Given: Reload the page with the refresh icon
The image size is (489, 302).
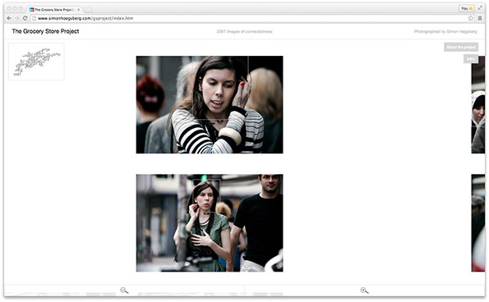Looking at the screenshot, I should point(25,18).
